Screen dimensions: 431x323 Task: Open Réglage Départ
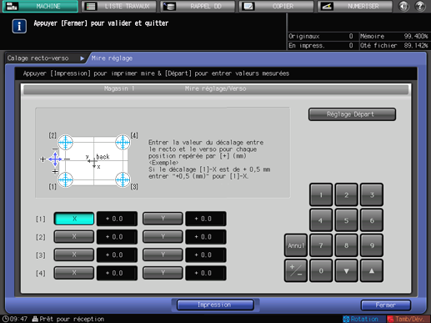point(352,114)
